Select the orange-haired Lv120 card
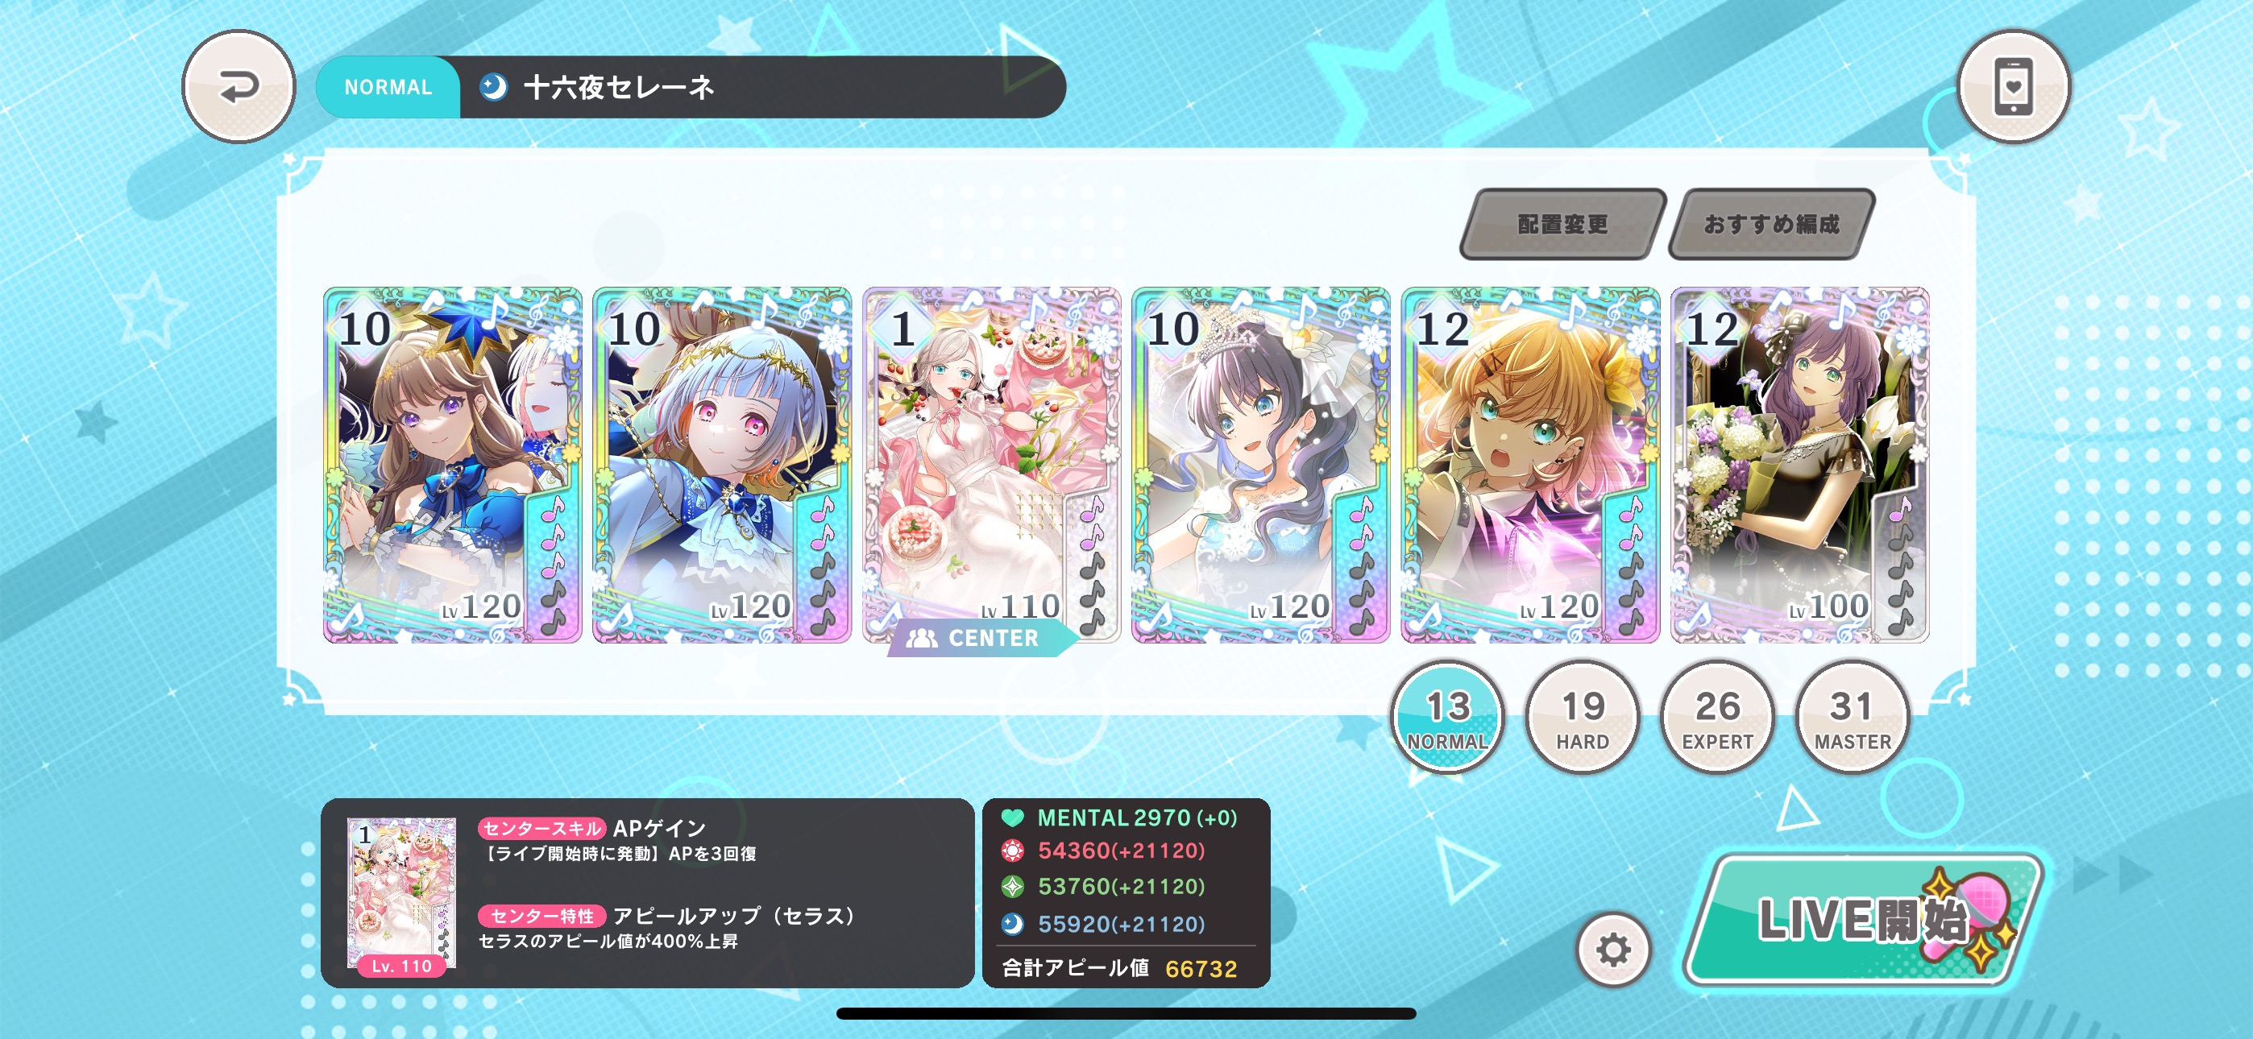Image resolution: width=2253 pixels, height=1039 pixels. click(x=1529, y=466)
